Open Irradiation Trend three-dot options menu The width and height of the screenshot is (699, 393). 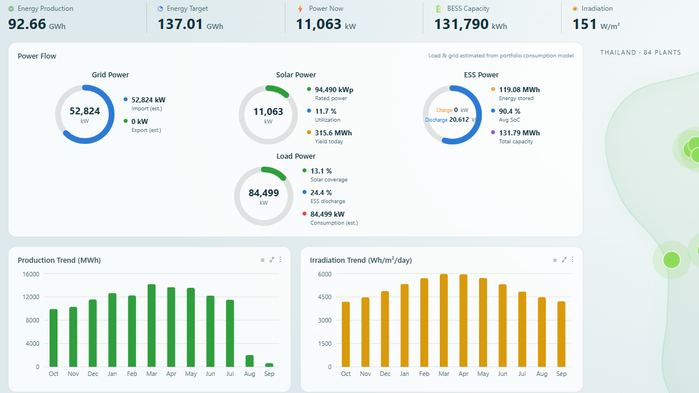(573, 260)
